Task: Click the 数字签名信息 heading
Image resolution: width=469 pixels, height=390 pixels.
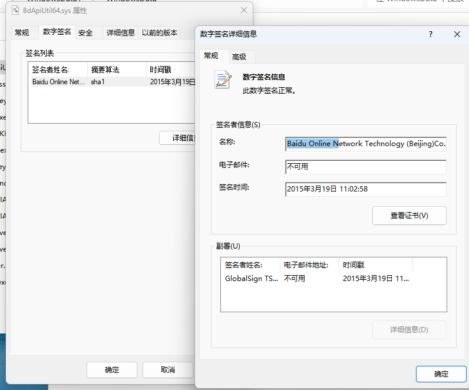Action: (x=264, y=77)
